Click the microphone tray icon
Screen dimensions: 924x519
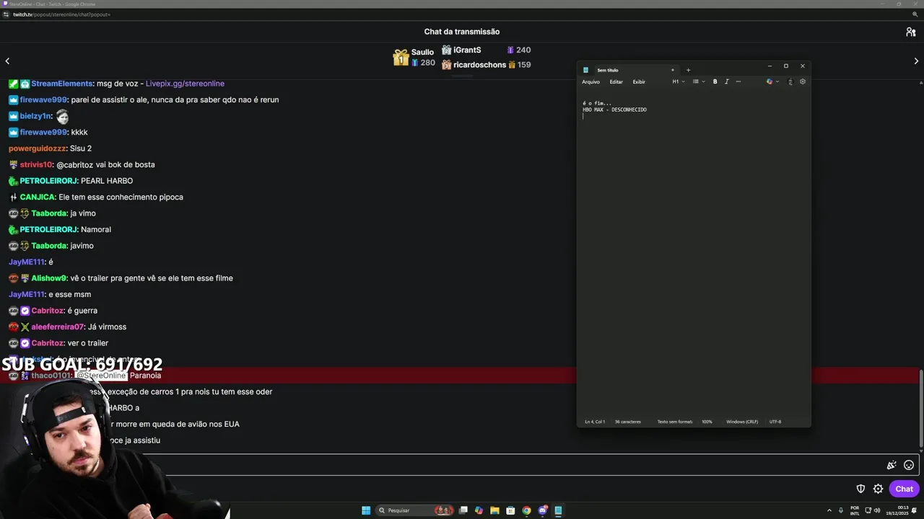click(x=841, y=510)
